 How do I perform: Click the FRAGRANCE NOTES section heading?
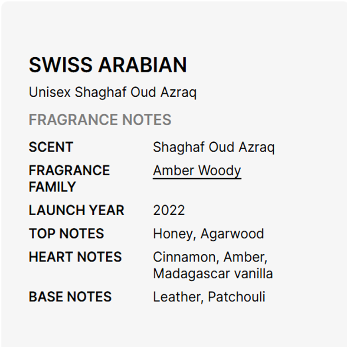click(100, 120)
